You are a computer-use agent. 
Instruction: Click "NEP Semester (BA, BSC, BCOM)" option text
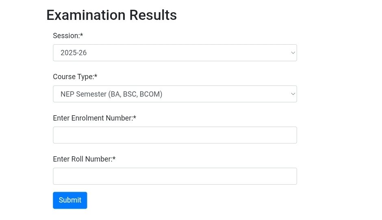pyautogui.click(x=111, y=94)
